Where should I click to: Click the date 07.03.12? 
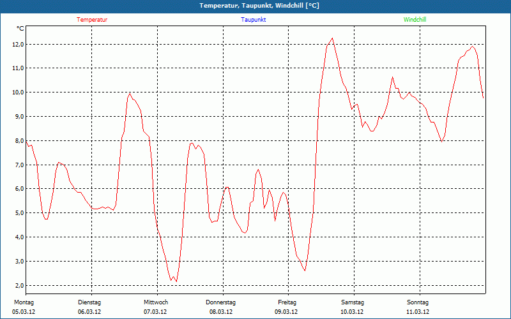[155, 312]
